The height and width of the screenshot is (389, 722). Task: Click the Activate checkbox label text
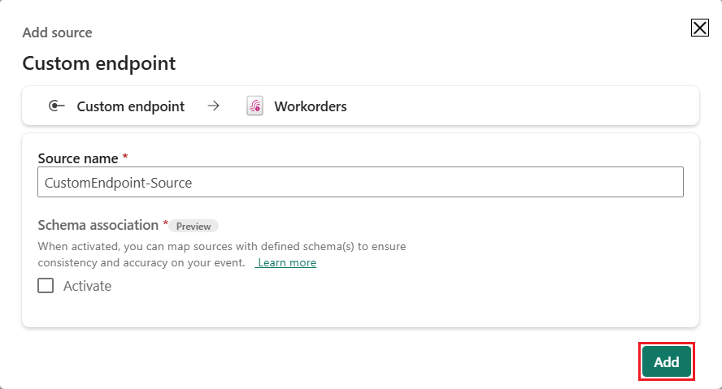click(x=87, y=286)
